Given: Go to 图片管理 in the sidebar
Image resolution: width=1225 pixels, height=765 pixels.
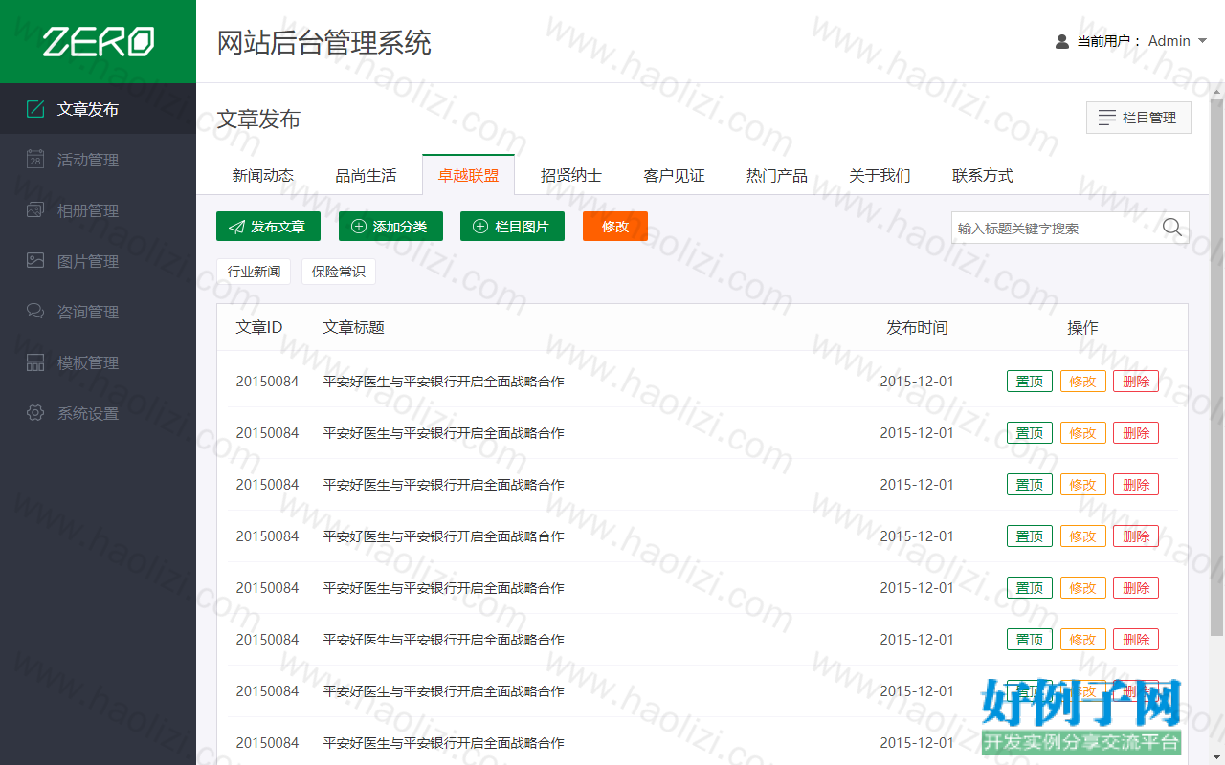Looking at the screenshot, I should 98,261.
